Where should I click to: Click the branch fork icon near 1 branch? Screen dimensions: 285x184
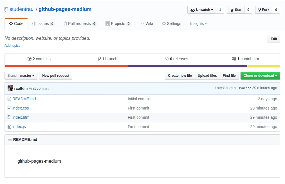tap(99, 59)
